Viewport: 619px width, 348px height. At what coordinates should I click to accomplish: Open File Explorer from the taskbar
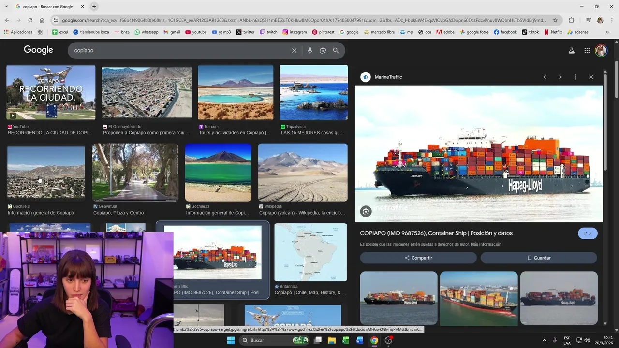tap(332, 340)
